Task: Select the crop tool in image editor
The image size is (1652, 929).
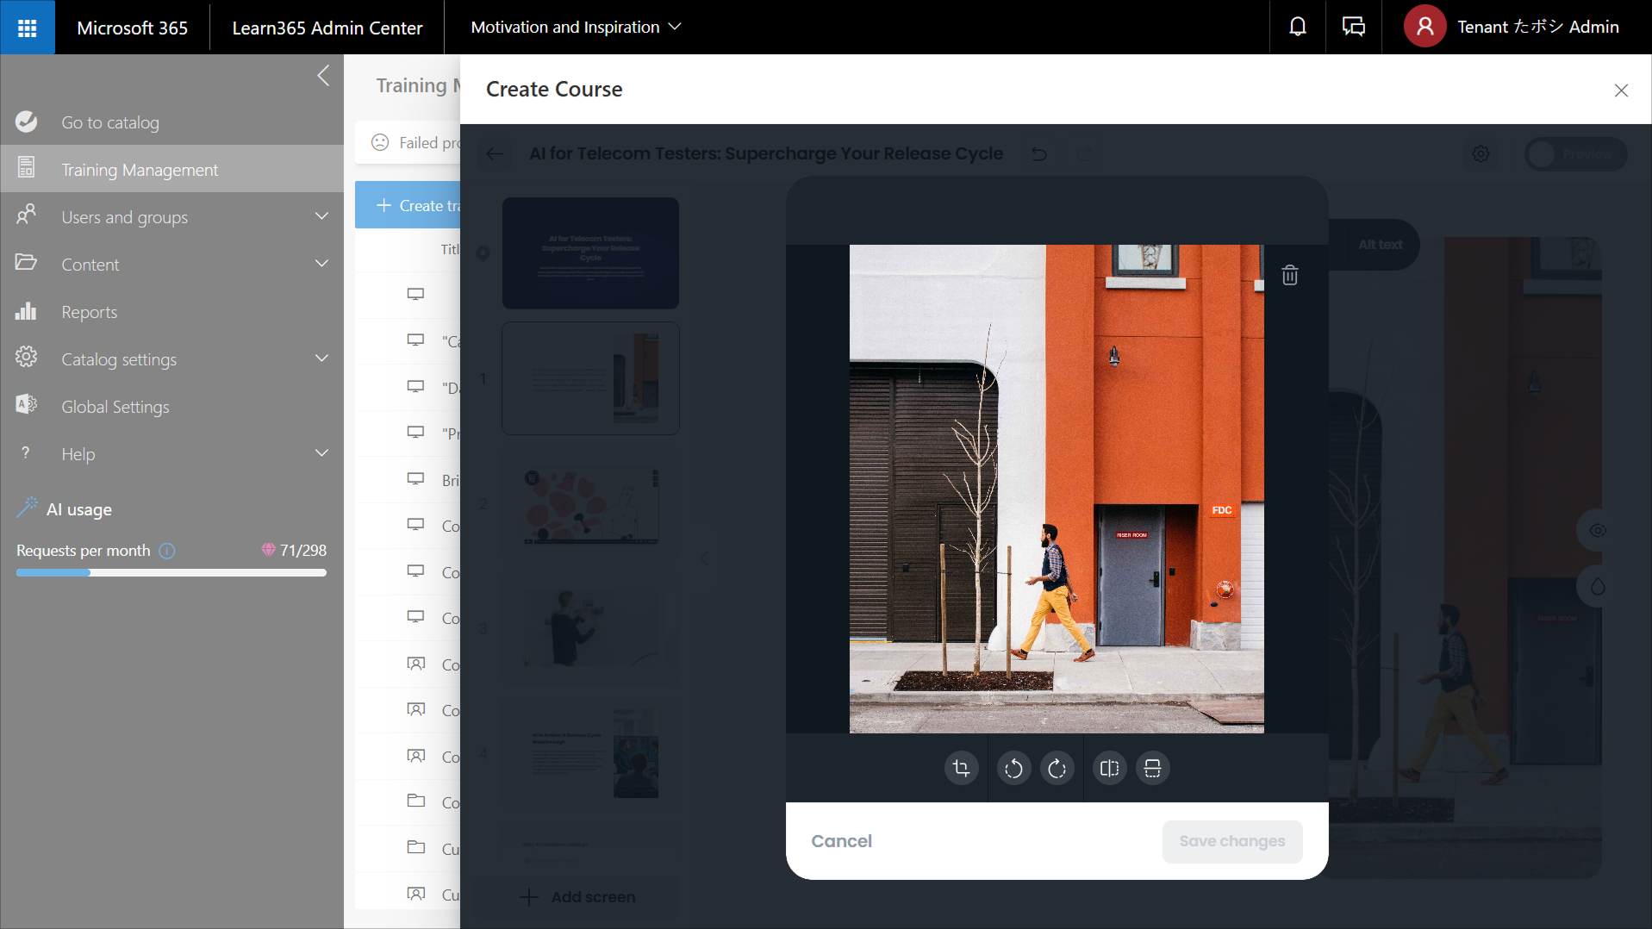Action: (961, 768)
